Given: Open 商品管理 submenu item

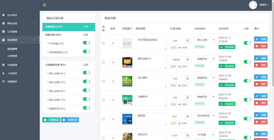Looking at the screenshot, I should (12, 49).
